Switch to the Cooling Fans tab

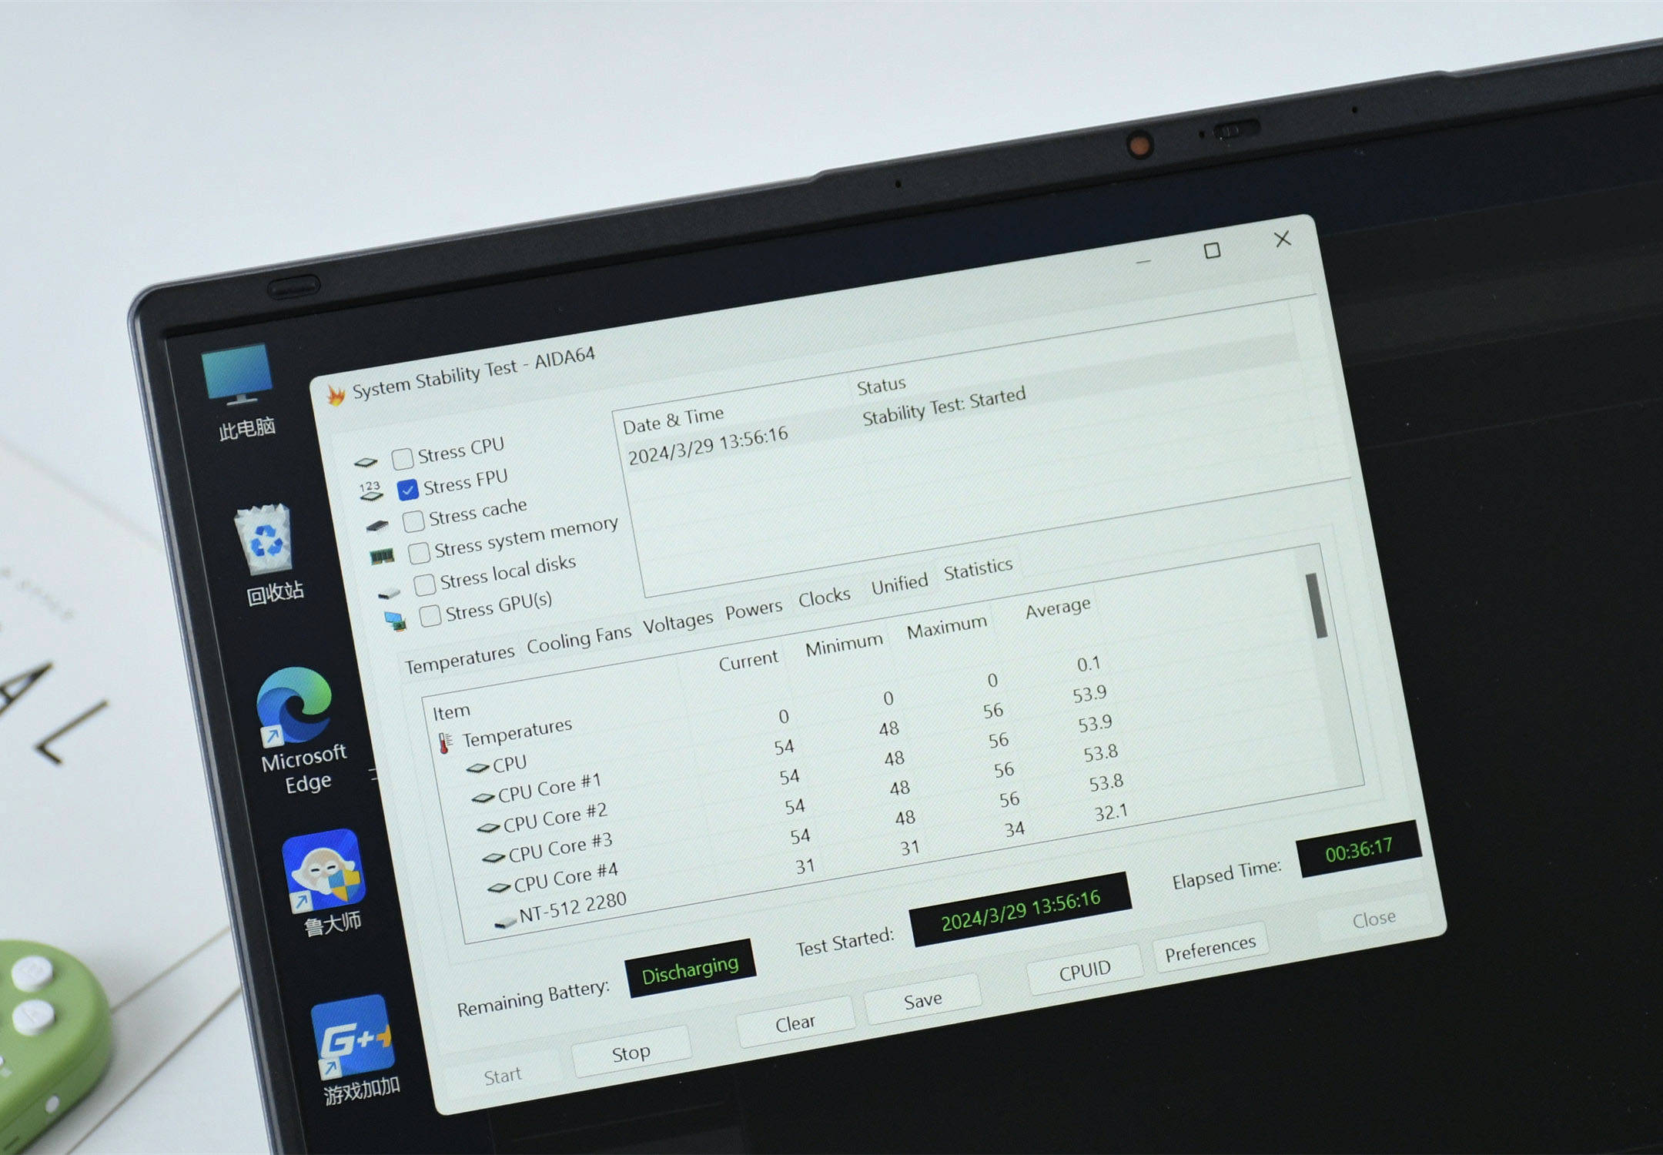pyautogui.click(x=578, y=639)
